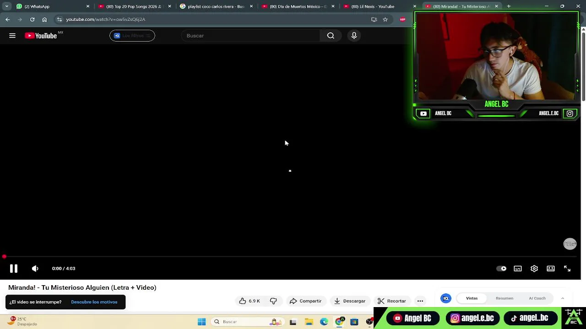586x329 pixels.
Task: Click the YouTube search magnifier button
Action: [x=331, y=36]
